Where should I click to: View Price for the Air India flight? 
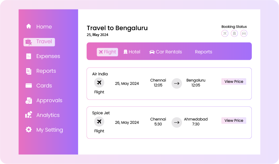point(234,82)
